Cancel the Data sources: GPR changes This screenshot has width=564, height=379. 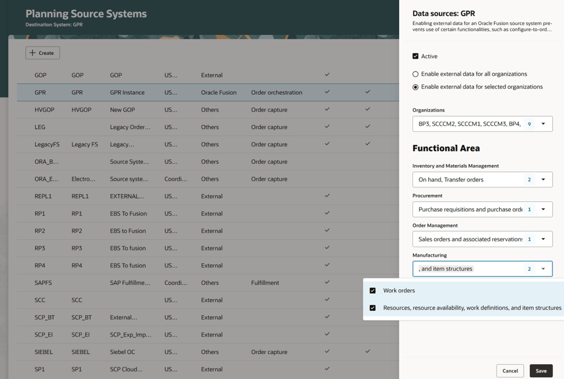point(510,370)
